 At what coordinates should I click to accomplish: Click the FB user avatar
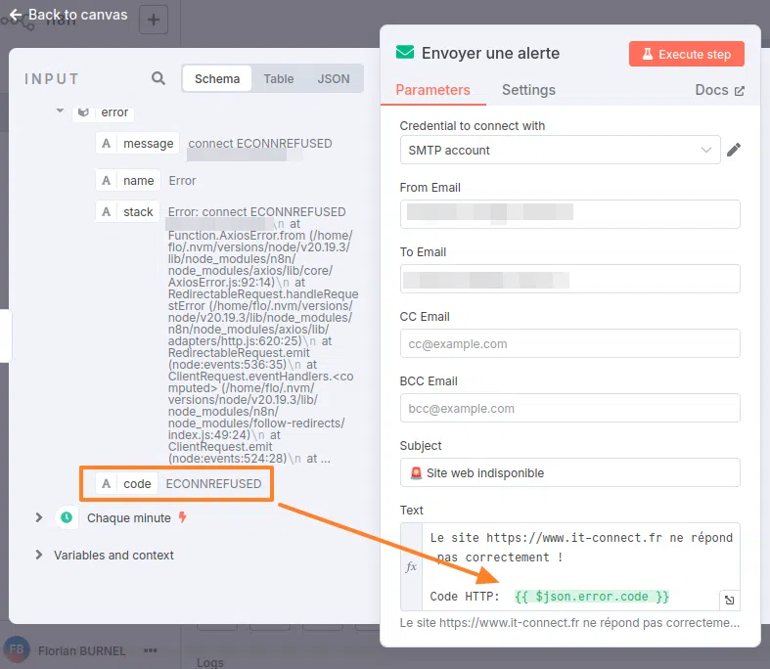tap(17, 649)
